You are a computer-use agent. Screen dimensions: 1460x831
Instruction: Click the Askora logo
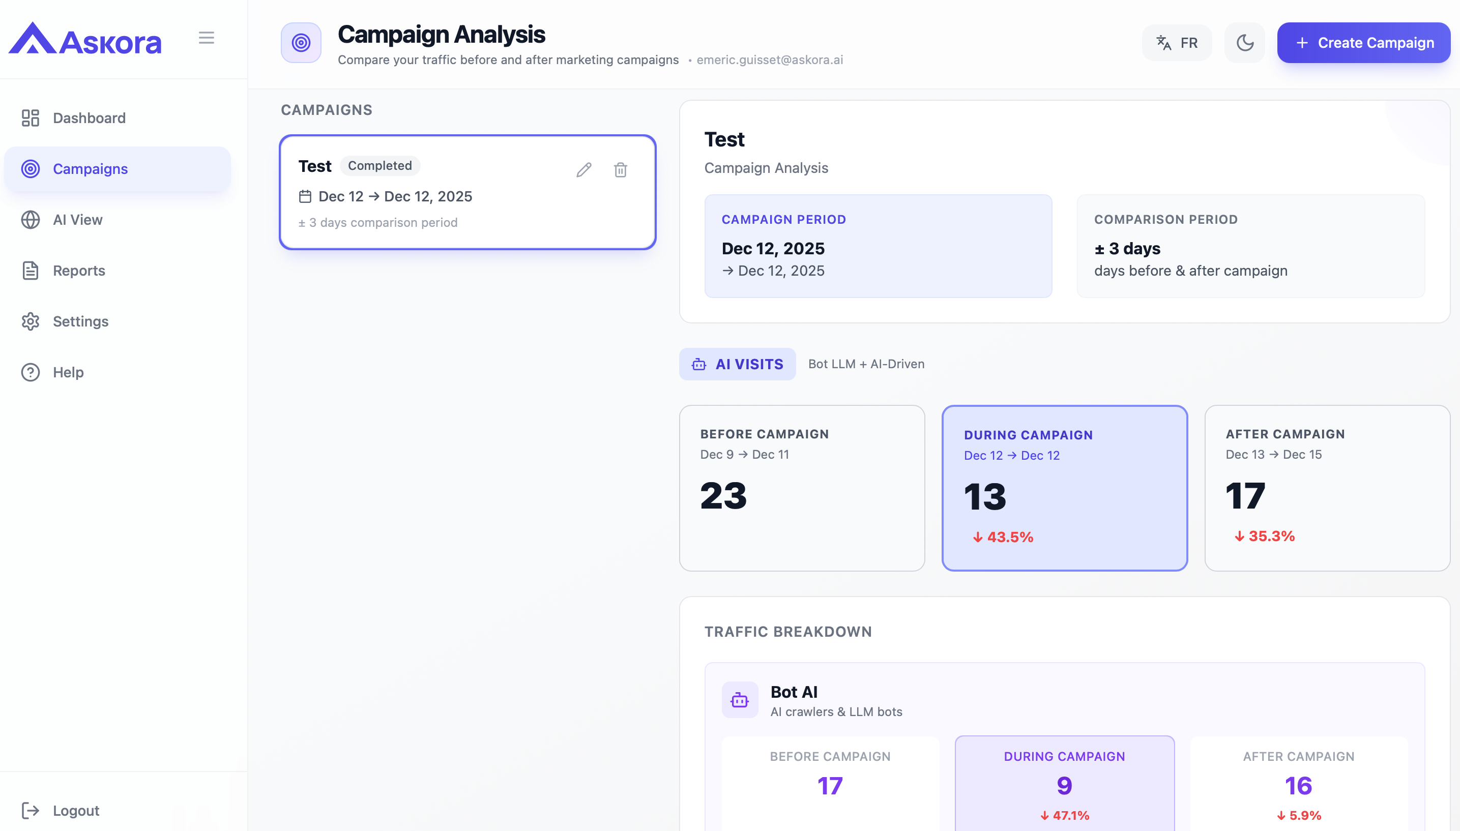(x=85, y=40)
